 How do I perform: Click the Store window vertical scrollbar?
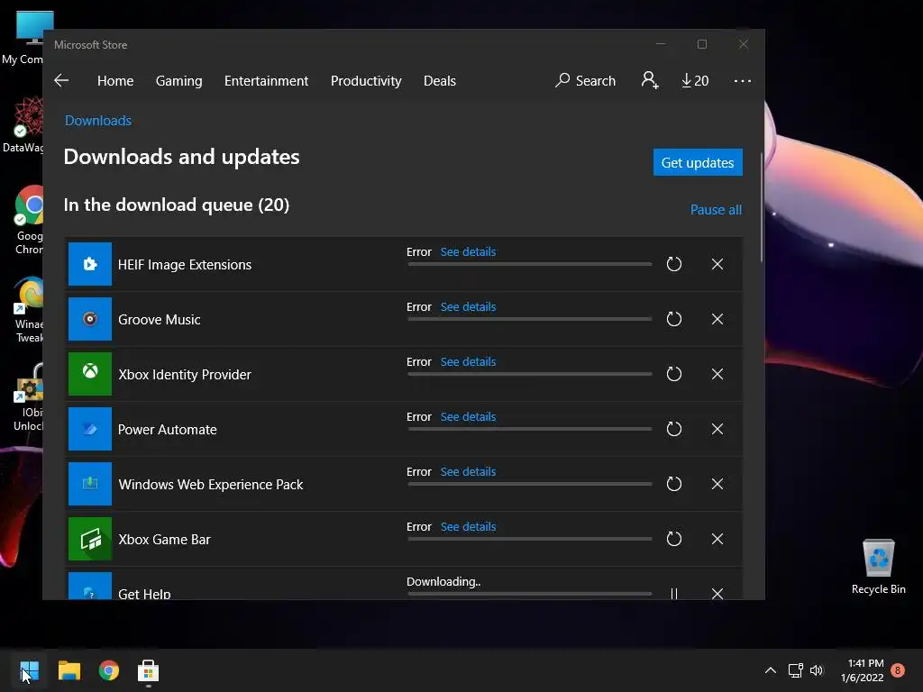pos(761,206)
